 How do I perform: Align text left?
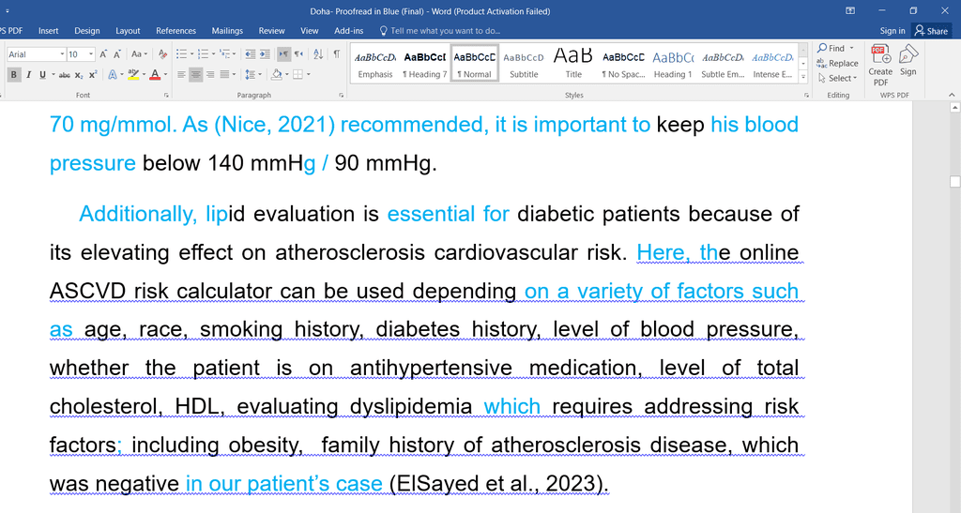[x=181, y=75]
